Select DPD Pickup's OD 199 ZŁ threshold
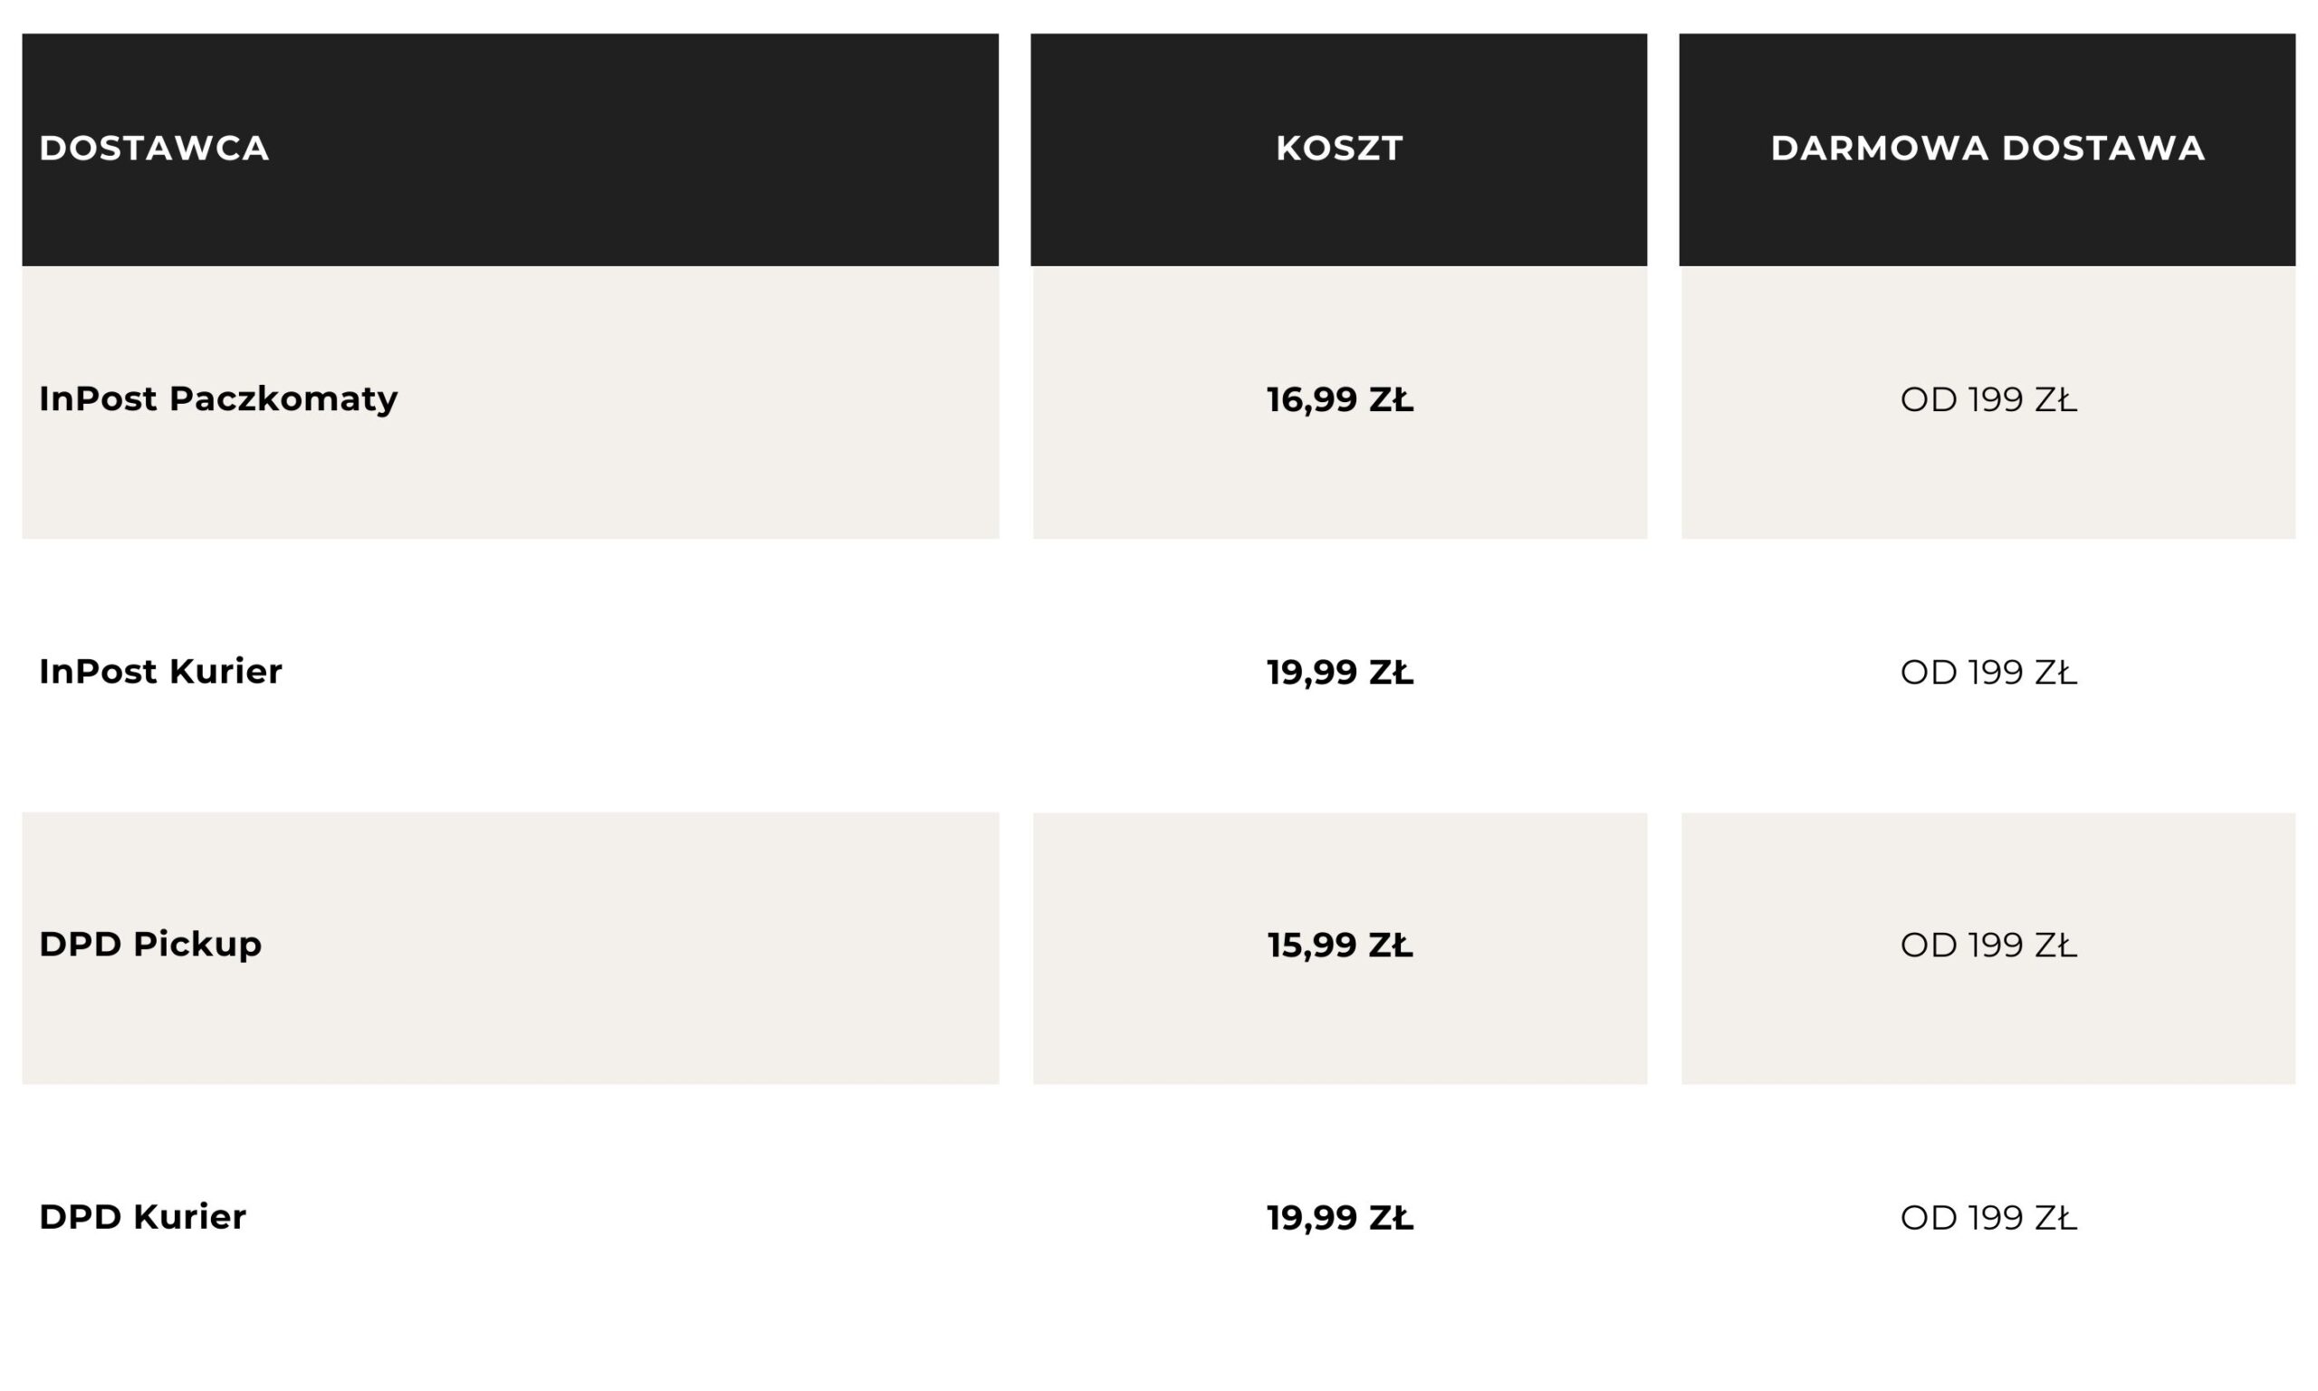Viewport: 2318px width, 1391px height. pos(1988,945)
